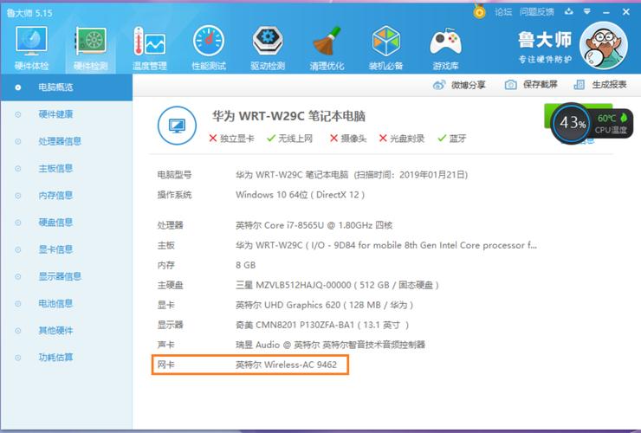Open 处理器信息 sidebar item
The width and height of the screenshot is (641, 433).
point(66,141)
